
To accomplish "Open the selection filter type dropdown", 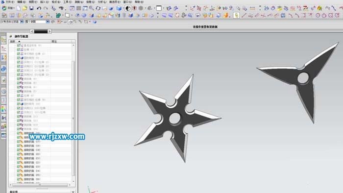I will click(x=22, y=22).
